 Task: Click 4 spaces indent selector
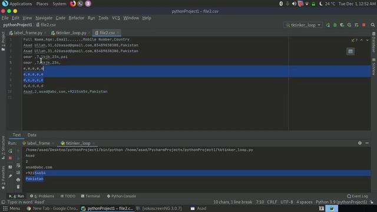[x=304, y=202]
